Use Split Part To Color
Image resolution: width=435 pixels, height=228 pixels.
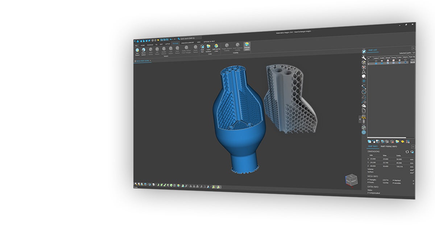click(x=216, y=46)
